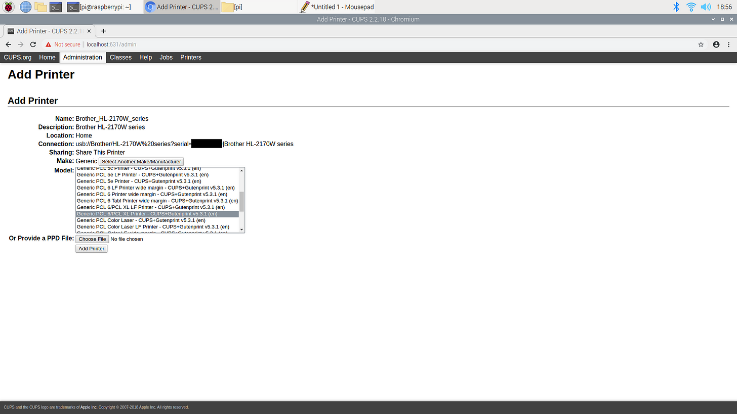Click the No file chosen text
Screen dimensions: 737x414
(127, 239)
